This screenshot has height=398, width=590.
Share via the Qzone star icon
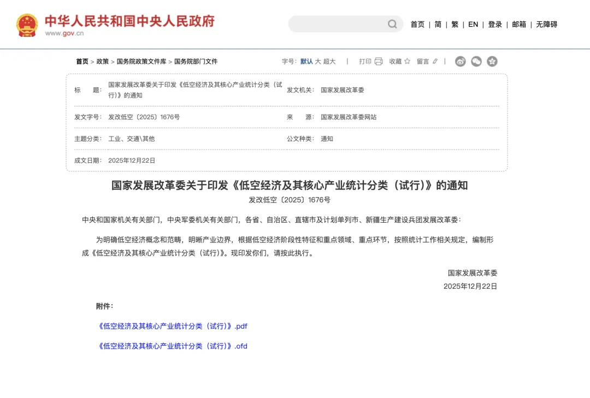tap(492, 62)
